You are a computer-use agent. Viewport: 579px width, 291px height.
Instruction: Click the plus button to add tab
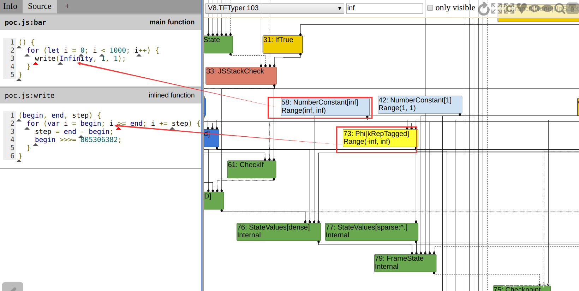pyautogui.click(x=67, y=6)
